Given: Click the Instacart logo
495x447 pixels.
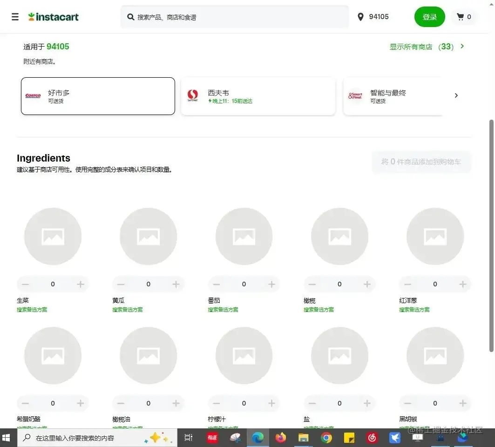Looking at the screenshot, I should [54, 17].
